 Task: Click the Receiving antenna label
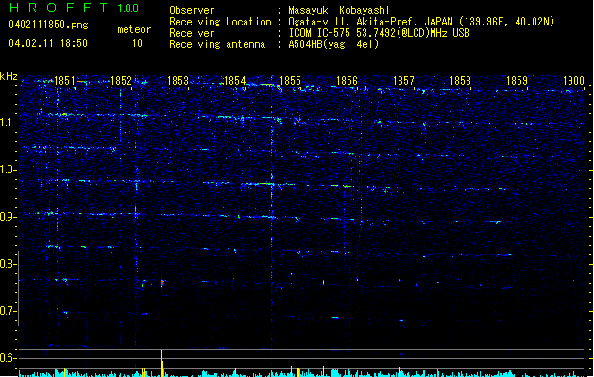tap(217, 44)
